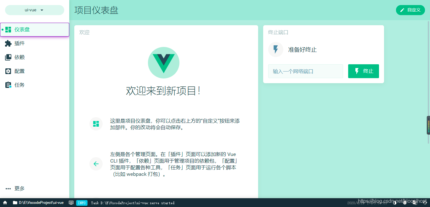Click the 更多 more options item
The width and height of the screenshot is (430, 207).
coord(35,188)
